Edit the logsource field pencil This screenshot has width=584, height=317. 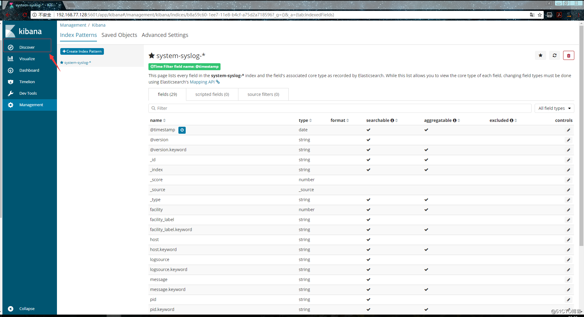point(569,260)
